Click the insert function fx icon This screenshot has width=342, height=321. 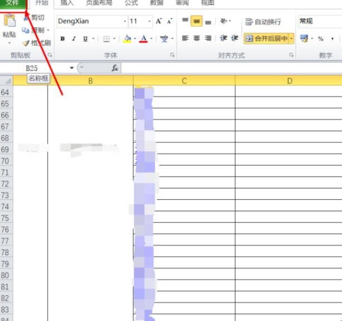(114, 68)
